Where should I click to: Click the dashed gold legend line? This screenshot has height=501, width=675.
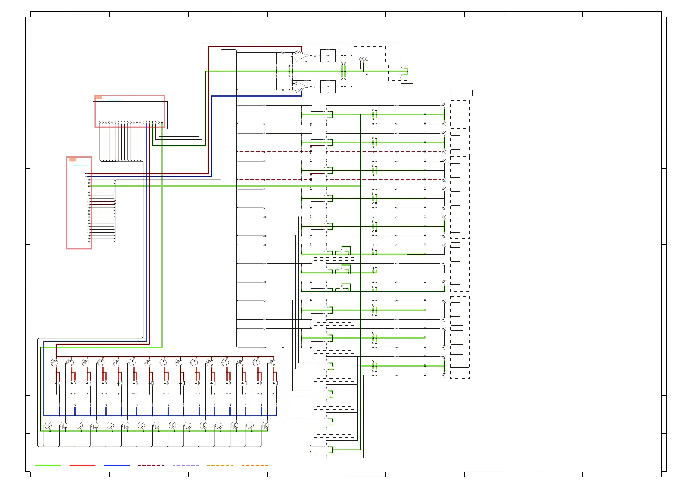[x=220, y=465]
